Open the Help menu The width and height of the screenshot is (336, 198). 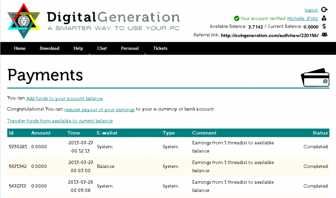[78, 49]
